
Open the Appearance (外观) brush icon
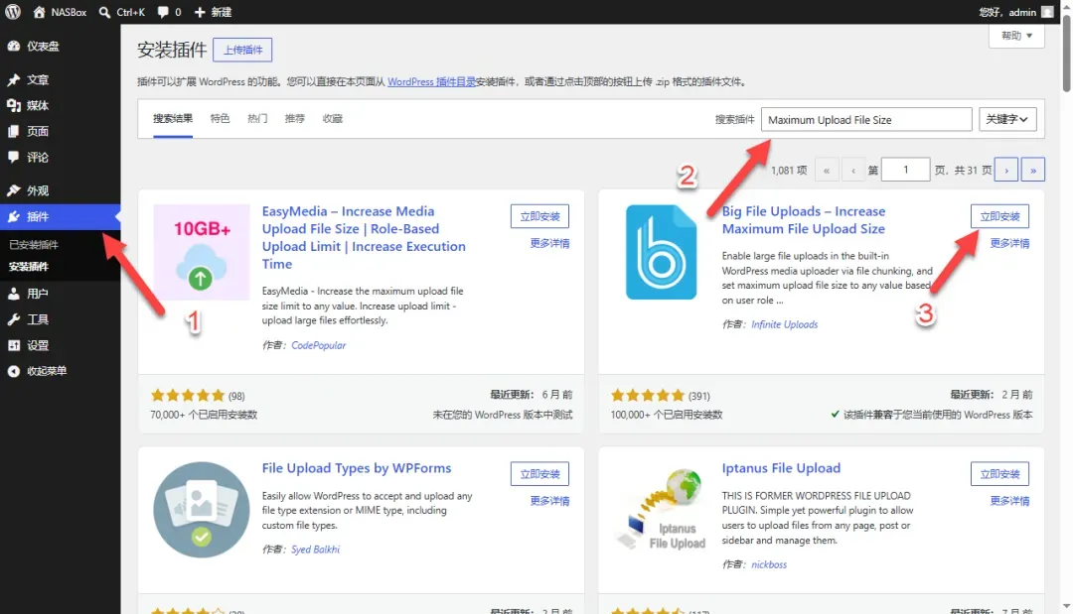[x=14, y=190]
